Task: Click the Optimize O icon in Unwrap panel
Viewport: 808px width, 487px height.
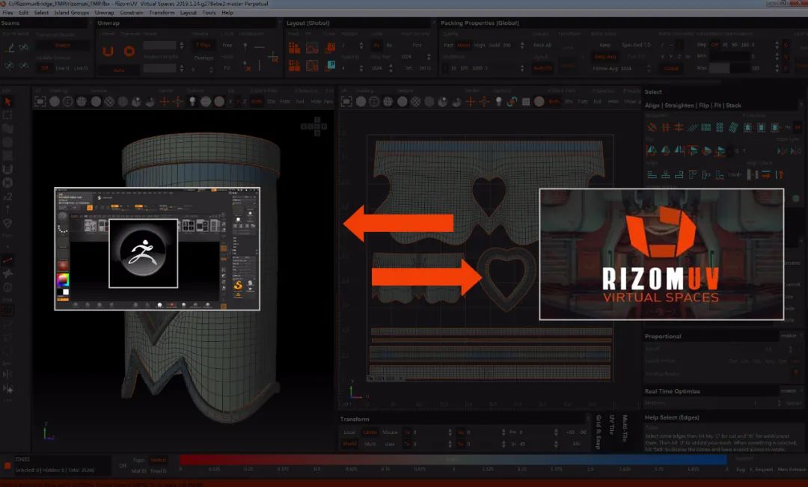Action: point(129,51)
